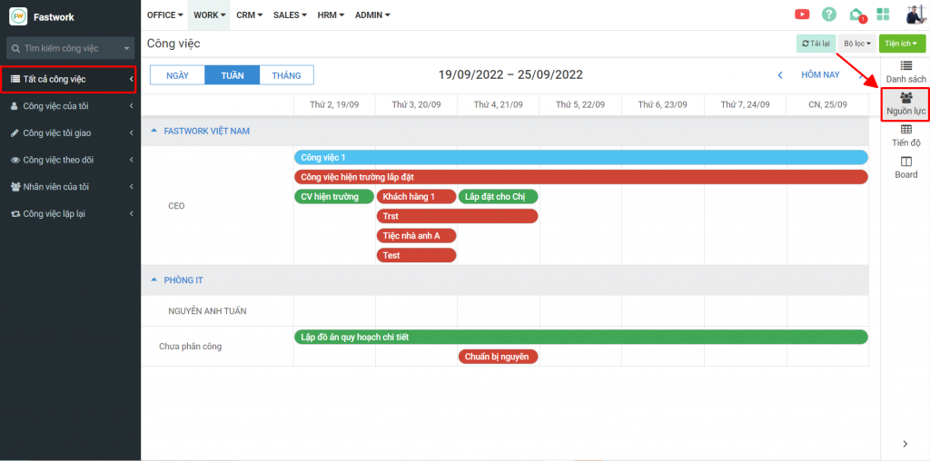The image size is (930, 461).
Task: Switch to Tiến độ progress view
Action: (905, 136)
